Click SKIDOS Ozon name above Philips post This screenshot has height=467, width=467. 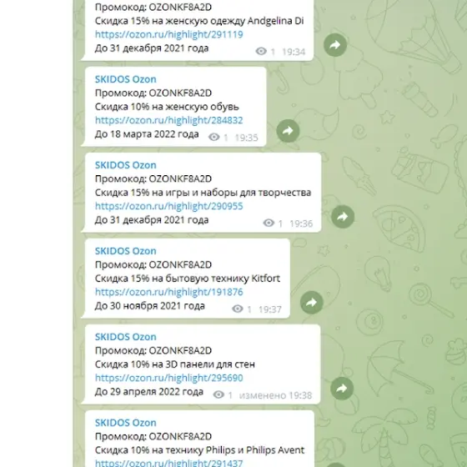(x=126, y=423)
